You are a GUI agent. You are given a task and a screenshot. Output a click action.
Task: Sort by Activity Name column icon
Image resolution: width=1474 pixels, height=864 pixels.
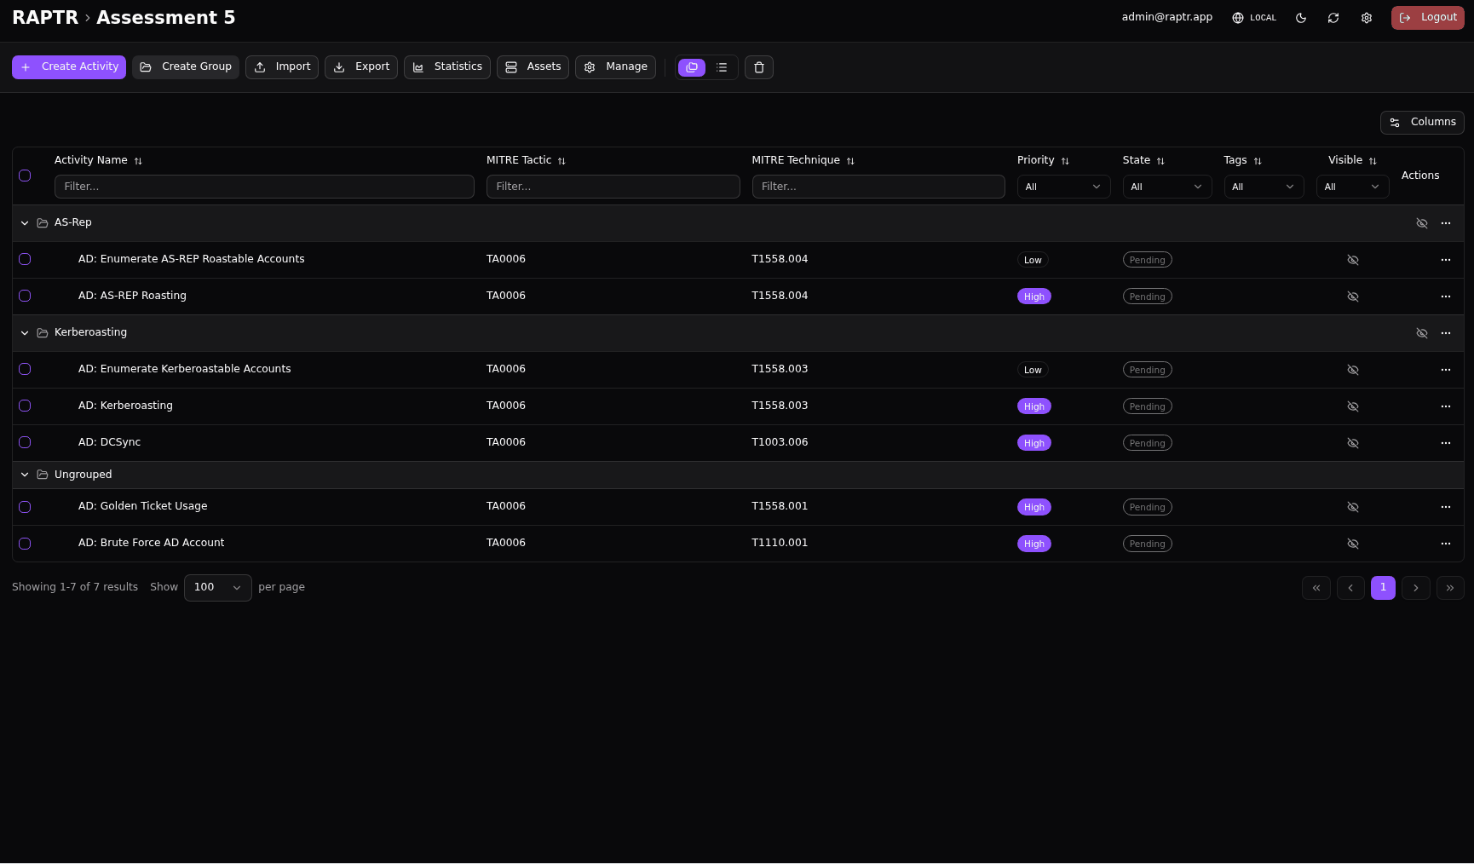(138, 161)
